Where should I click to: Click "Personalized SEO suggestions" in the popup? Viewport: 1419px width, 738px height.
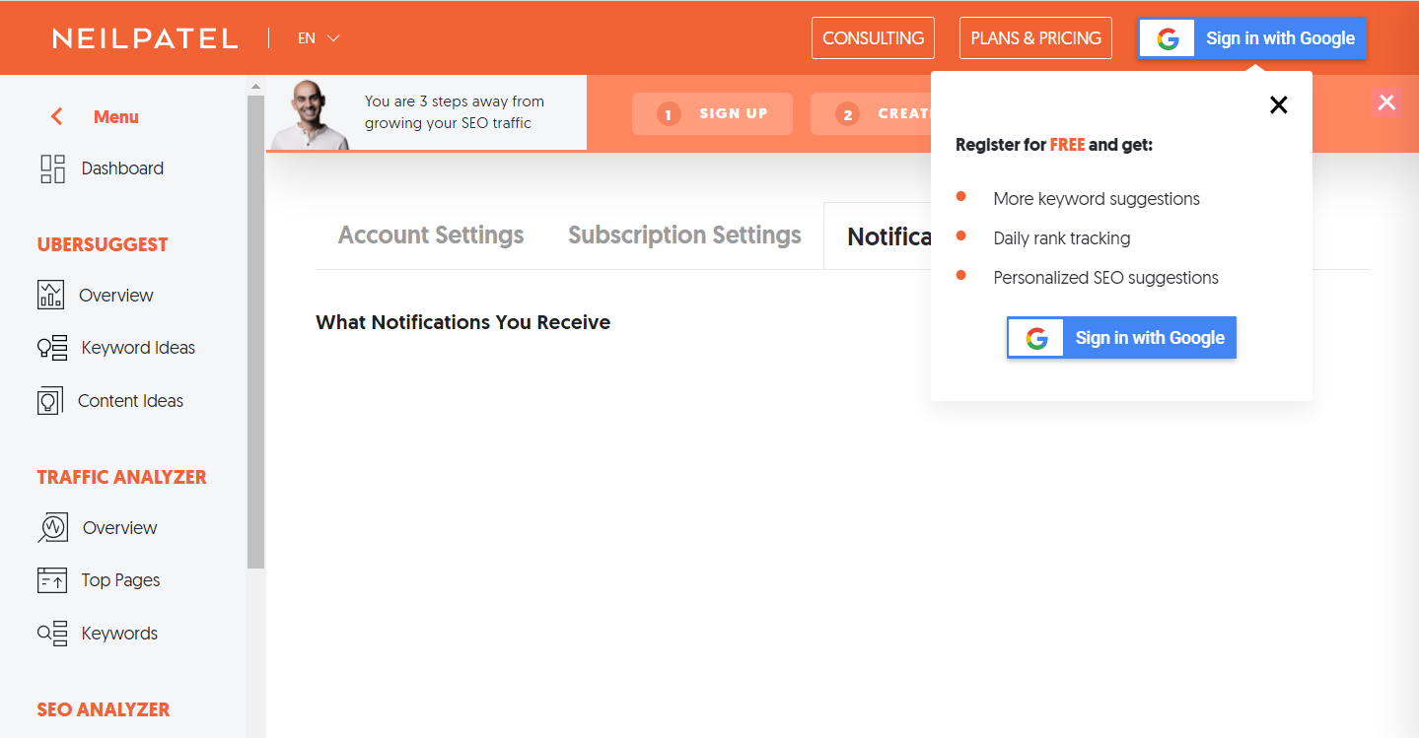[1106, 278]
